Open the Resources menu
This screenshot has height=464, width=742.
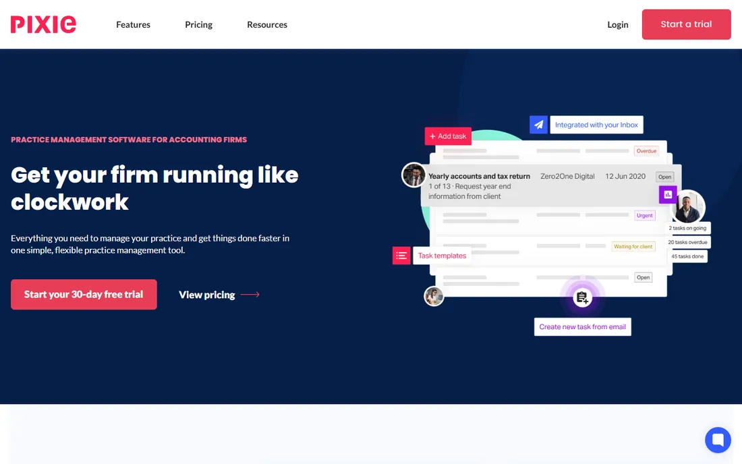coord(267,24)
